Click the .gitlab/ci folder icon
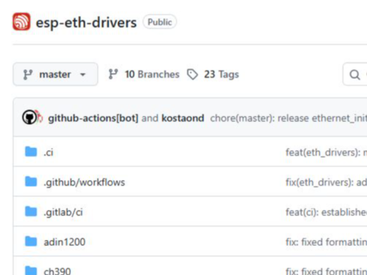 pos(31,212)
